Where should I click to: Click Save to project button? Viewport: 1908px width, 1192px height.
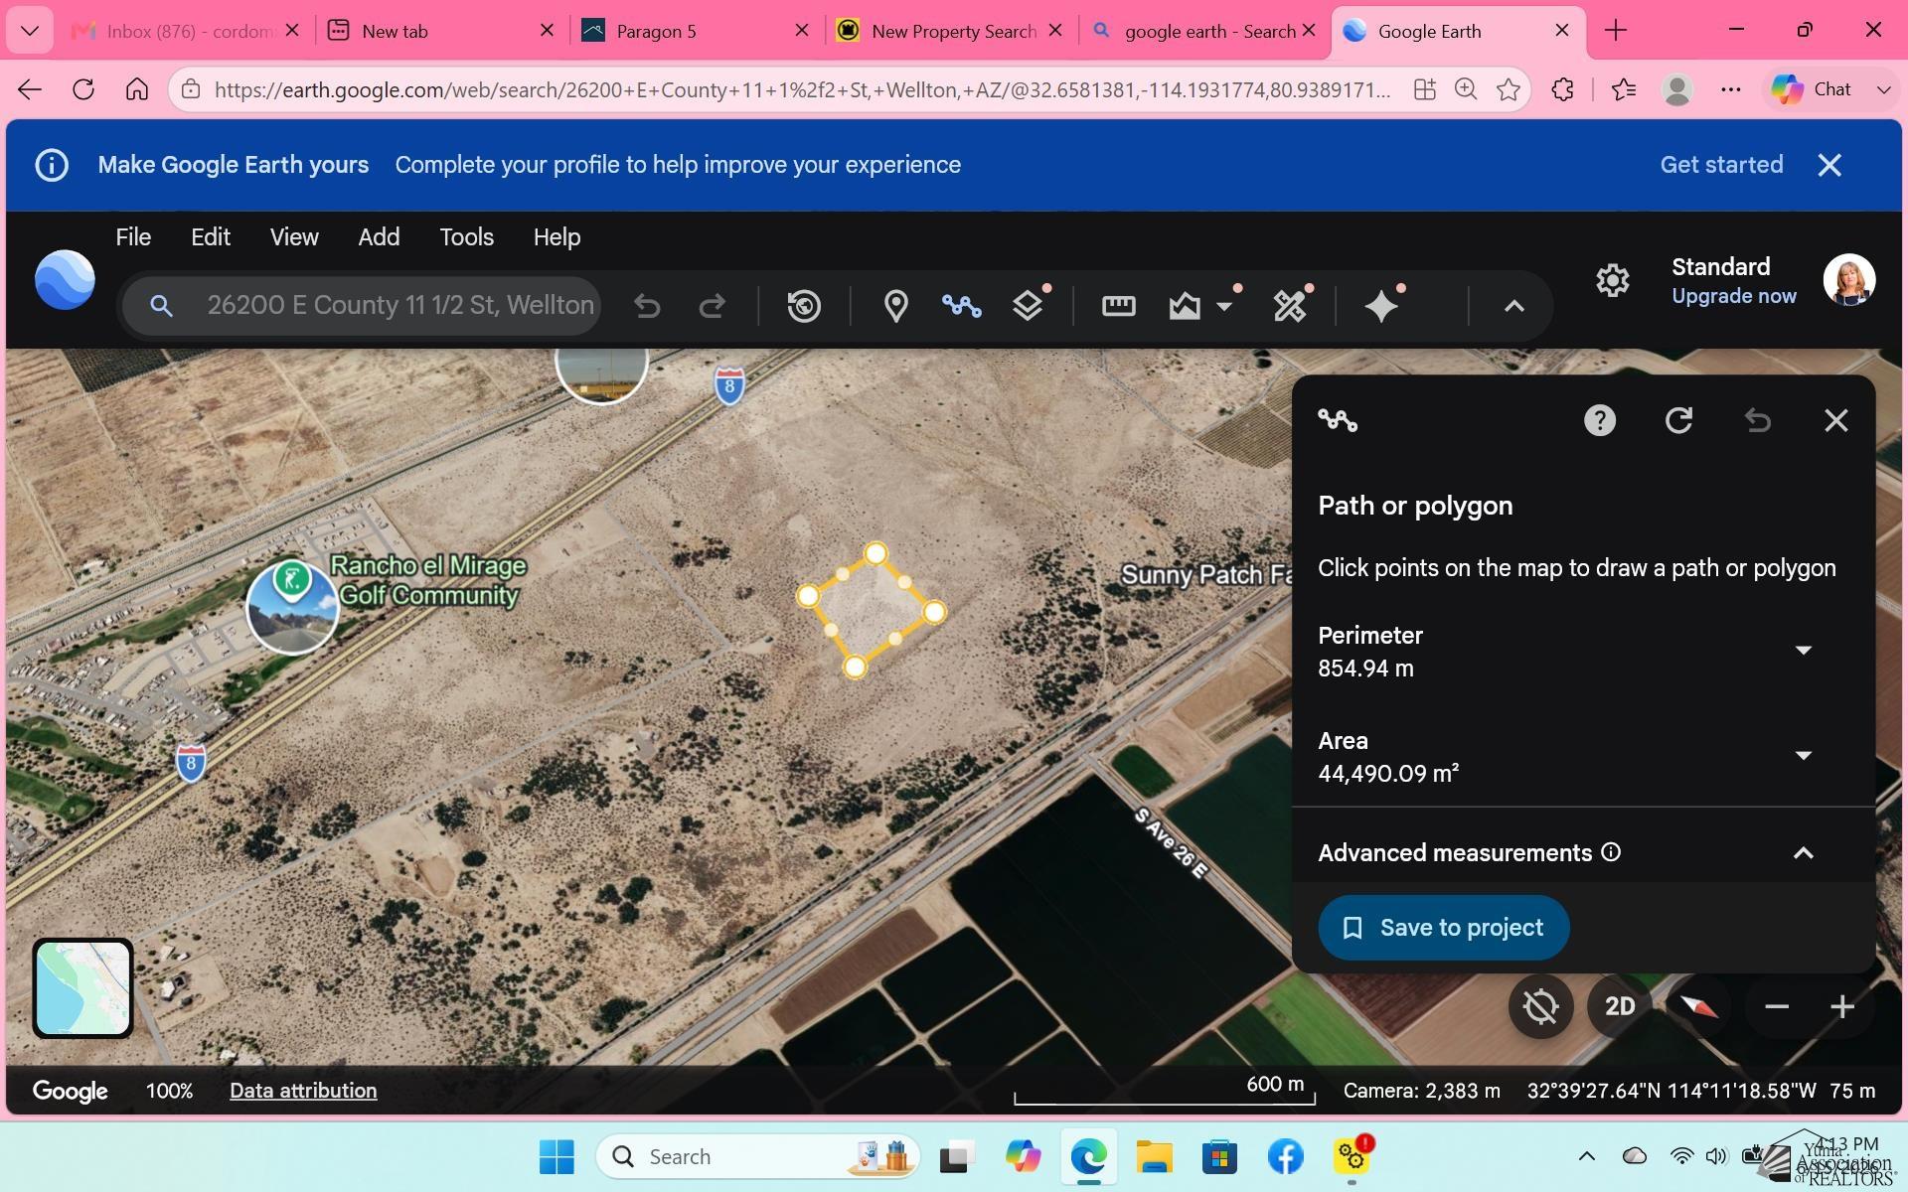(1443, 928)
